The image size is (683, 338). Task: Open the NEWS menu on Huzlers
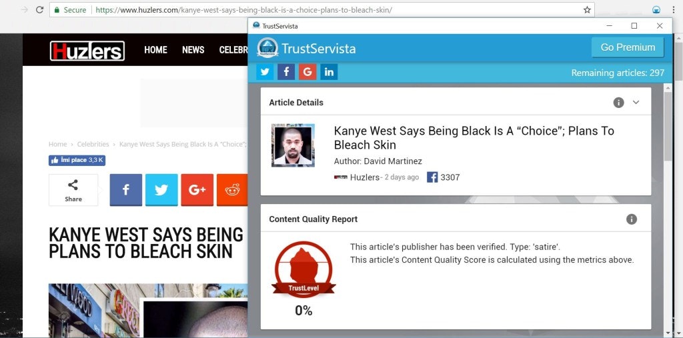click(x=193, y=50)
